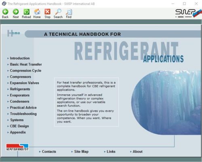Open the Basic Heat Transfer chapter
202x162 pixels.
[26, 64]
